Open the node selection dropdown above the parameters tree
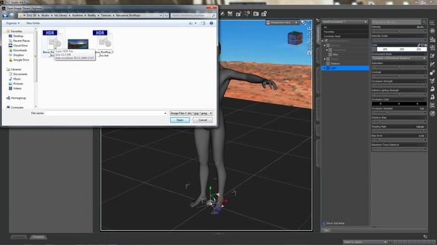The height and width of the screenshot is (245, 437). [344, 22]
